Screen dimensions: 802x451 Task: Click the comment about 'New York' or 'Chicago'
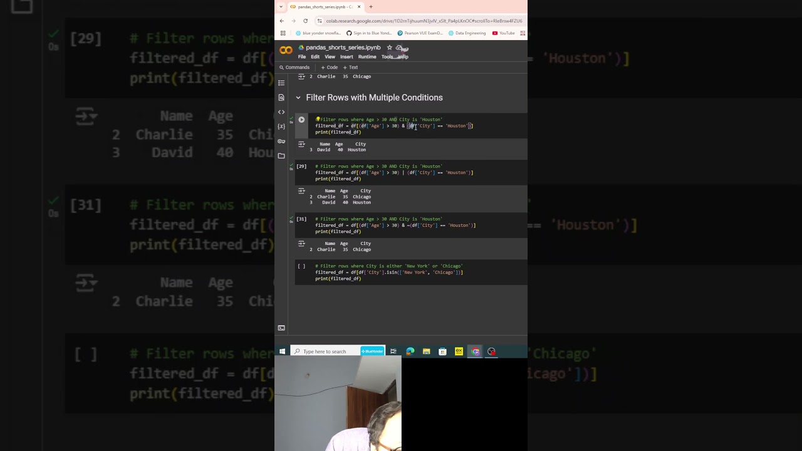point(389,266)
